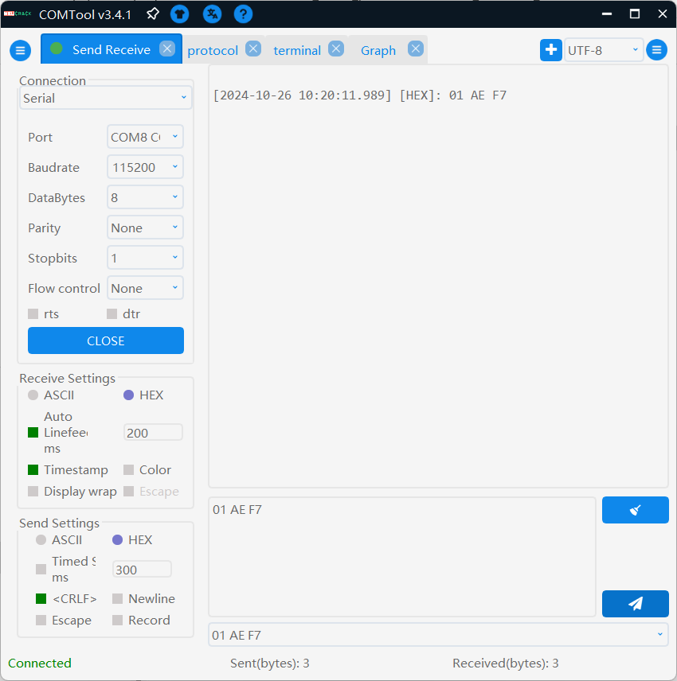677x681 pixels.
Task: Select HEX in Send Settings
Action: 117,540
